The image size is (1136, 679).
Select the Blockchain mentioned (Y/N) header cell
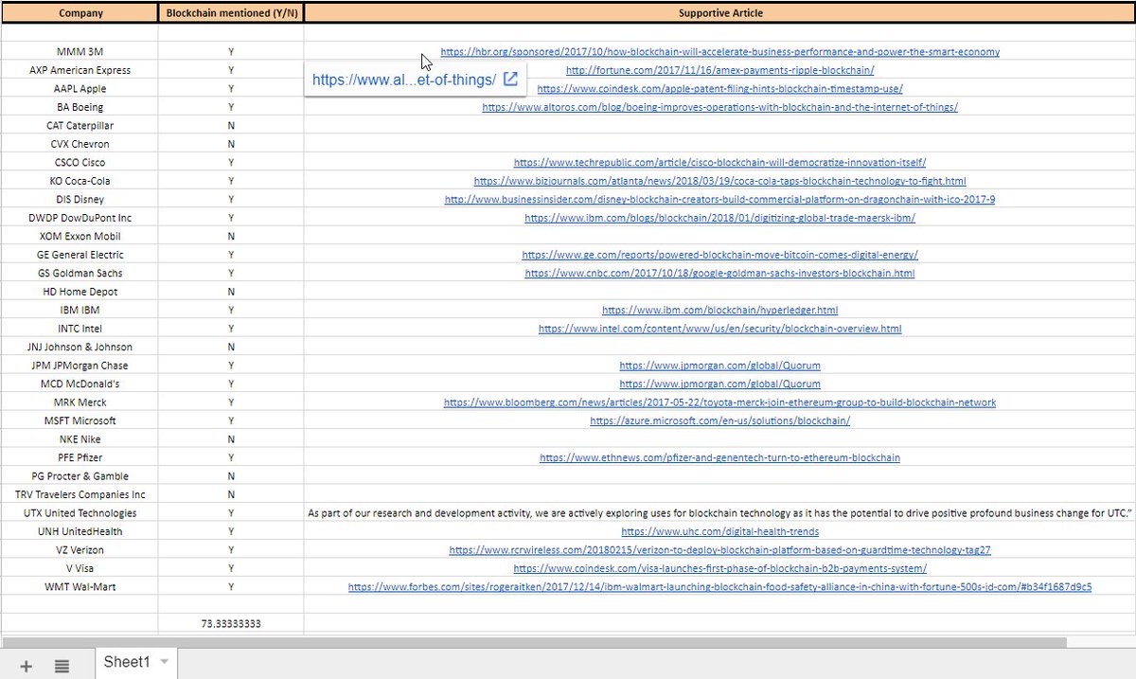point(231,13)
